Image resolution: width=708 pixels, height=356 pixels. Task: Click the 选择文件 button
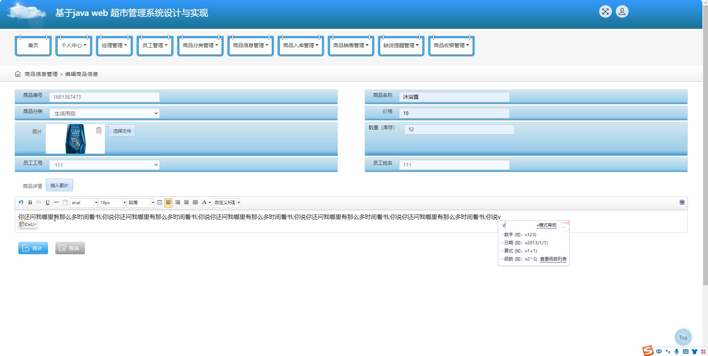coord(122,131)
